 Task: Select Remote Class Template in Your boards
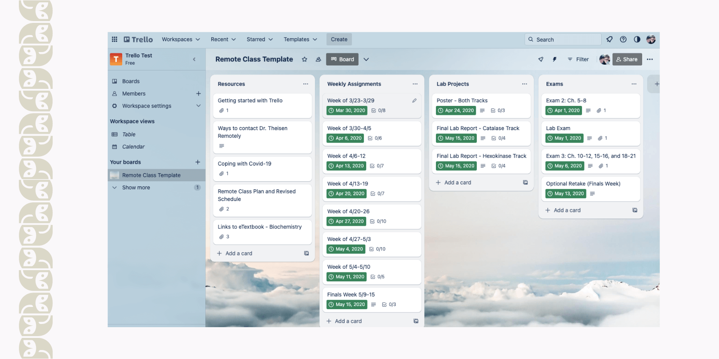coord(156,175)
